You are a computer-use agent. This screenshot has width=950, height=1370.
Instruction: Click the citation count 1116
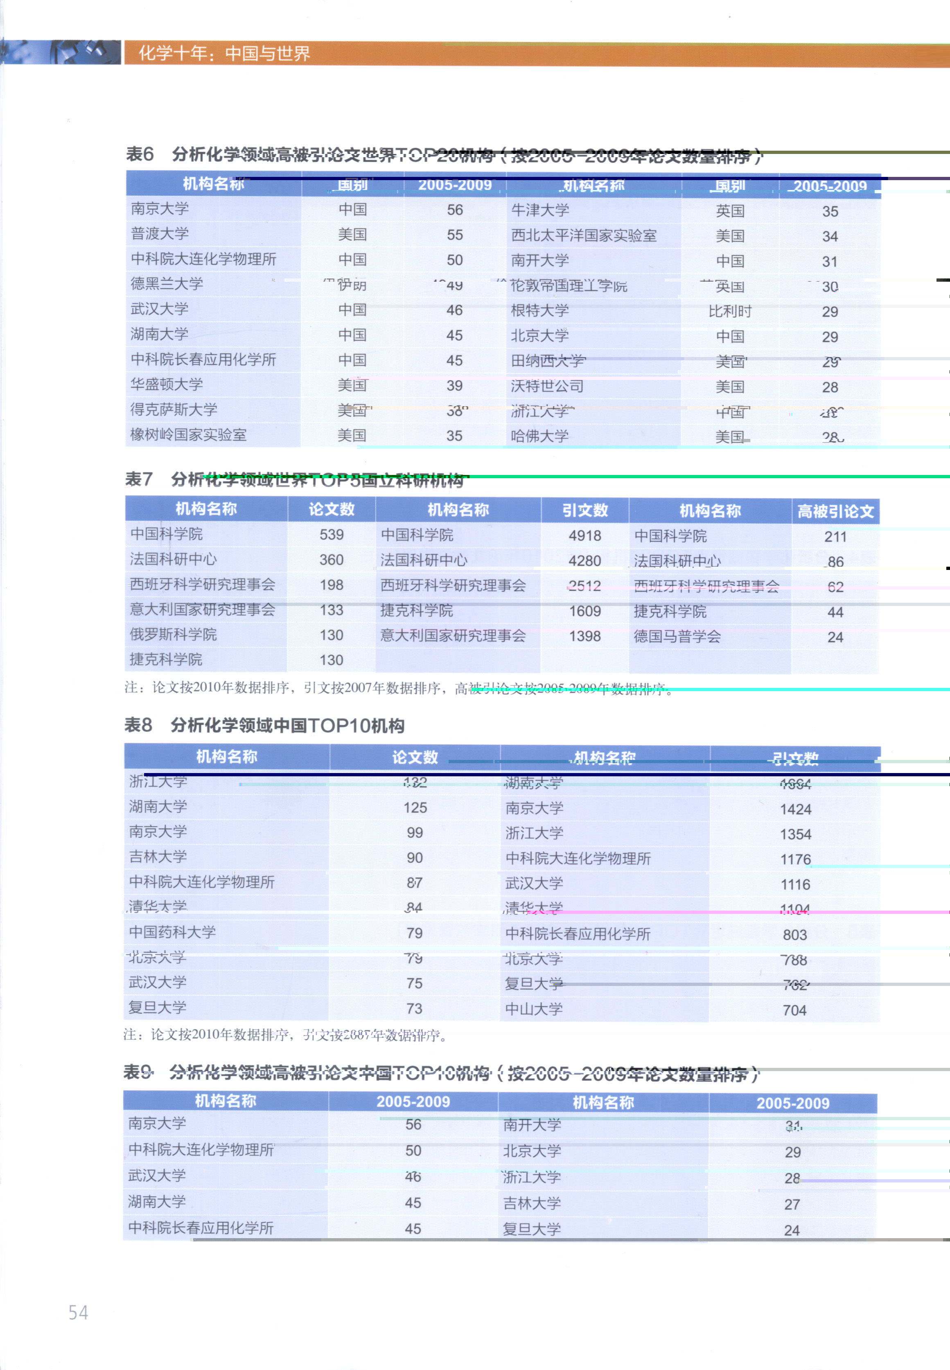coord(796,885)
